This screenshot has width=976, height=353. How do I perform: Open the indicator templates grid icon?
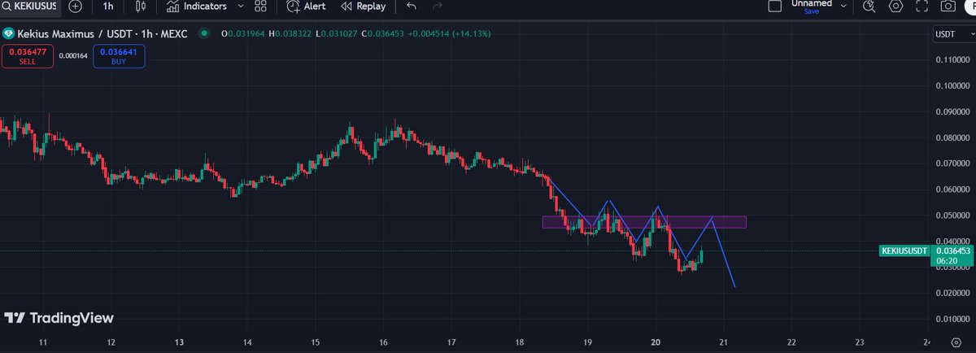tap(260, 6)
